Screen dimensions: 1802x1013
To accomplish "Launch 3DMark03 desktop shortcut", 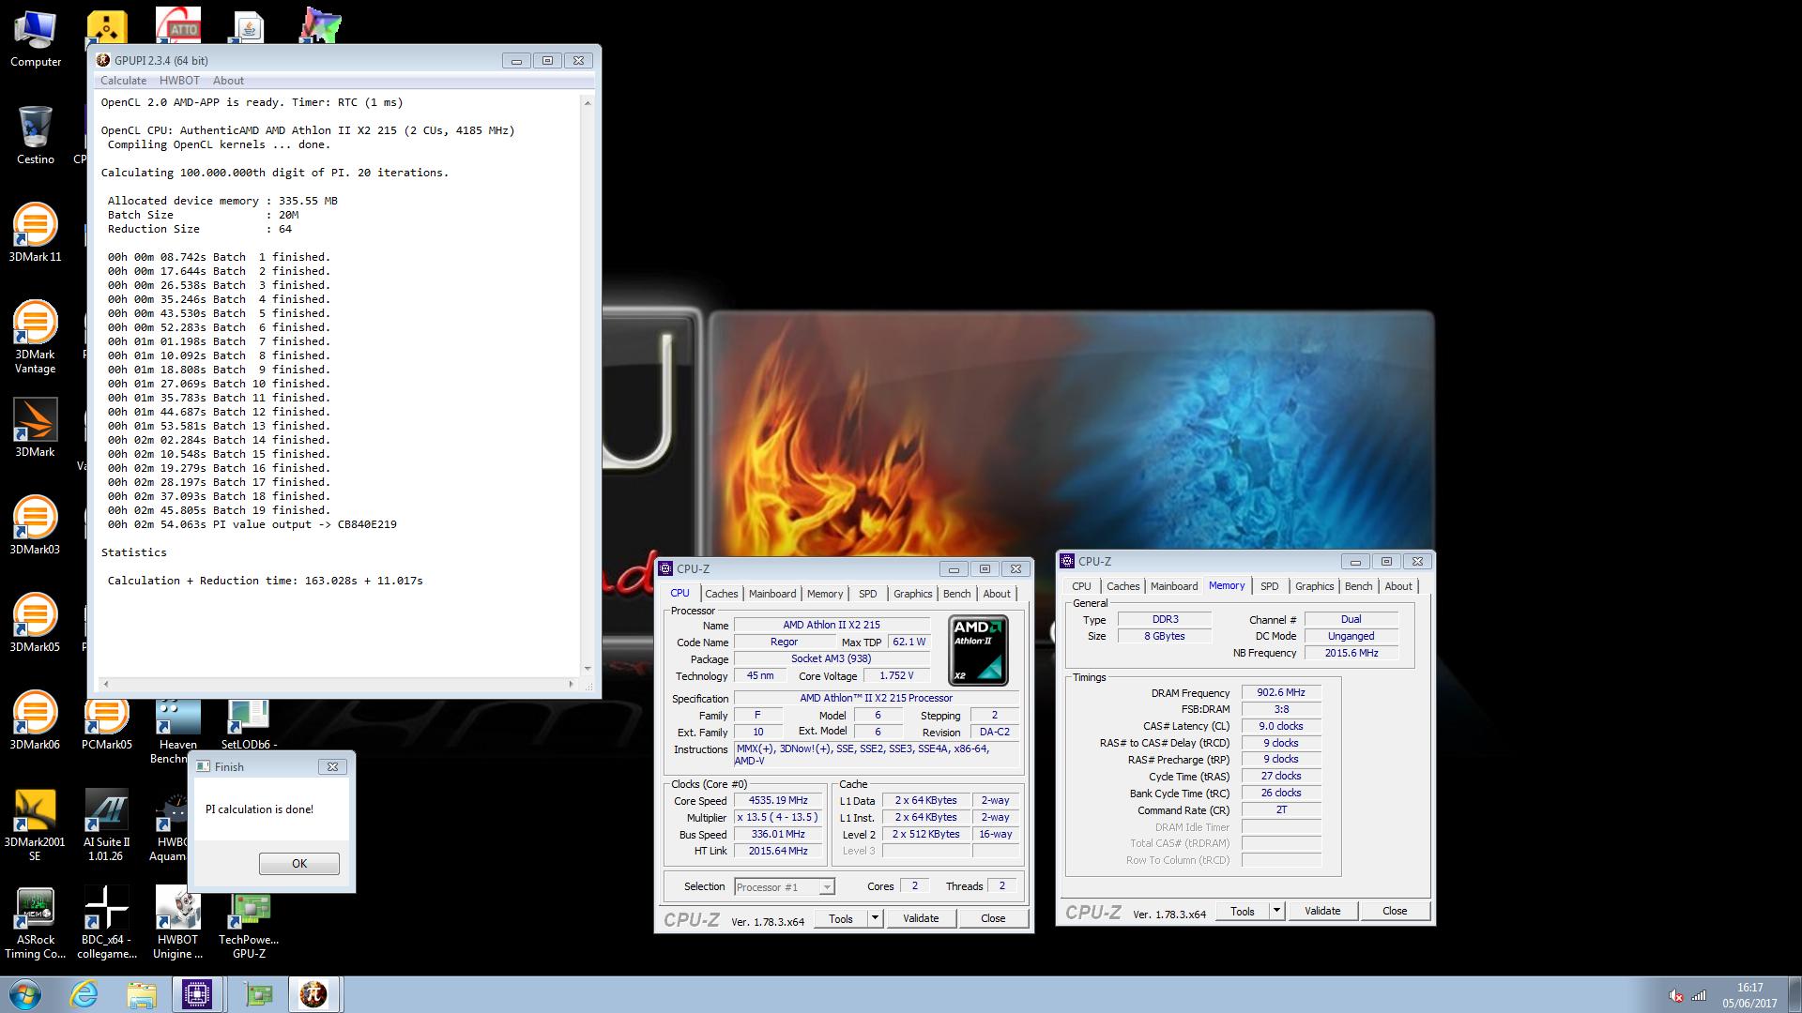I will [x=36, y=525].
